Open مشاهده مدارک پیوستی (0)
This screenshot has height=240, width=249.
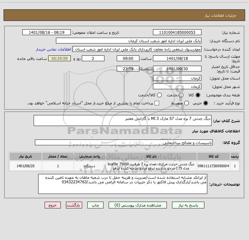[138, 205]
